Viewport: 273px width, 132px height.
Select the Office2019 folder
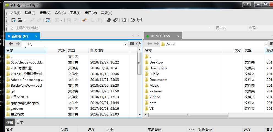[x=19, y=97]
